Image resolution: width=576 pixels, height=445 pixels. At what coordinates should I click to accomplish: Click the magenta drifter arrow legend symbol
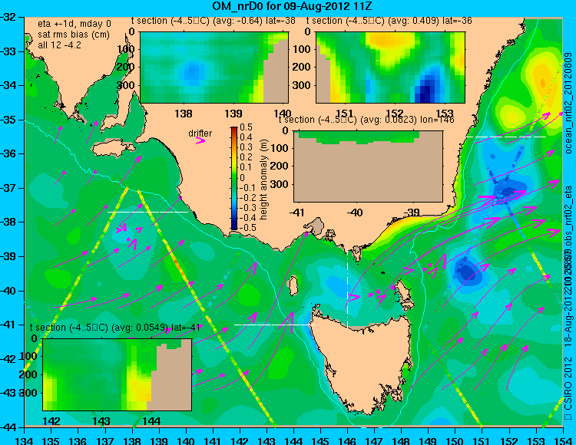pos(200,141)
